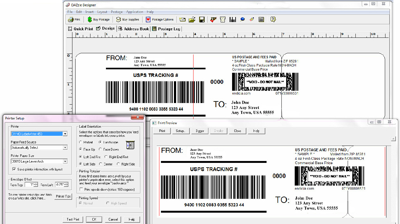Screen dimensions: 400x224
Task: Click John Doe TO address in Design canvas
Action: pos(253,107)
